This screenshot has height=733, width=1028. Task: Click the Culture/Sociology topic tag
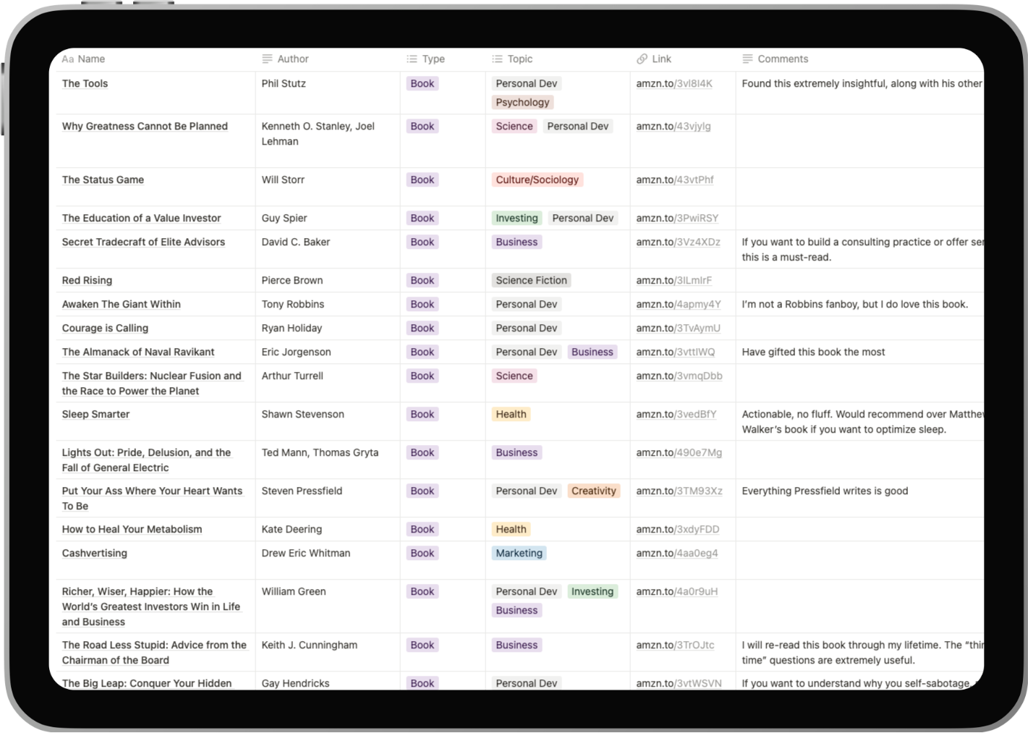tap(537, 180)
